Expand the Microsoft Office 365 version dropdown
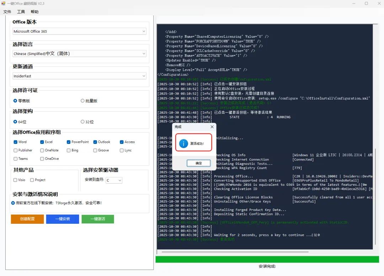The height and width of the screenshot is (276, 384). coord(79,31)
